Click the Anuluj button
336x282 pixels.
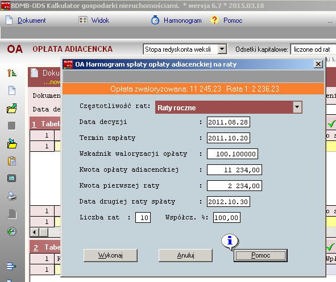(x=185, y=255)
